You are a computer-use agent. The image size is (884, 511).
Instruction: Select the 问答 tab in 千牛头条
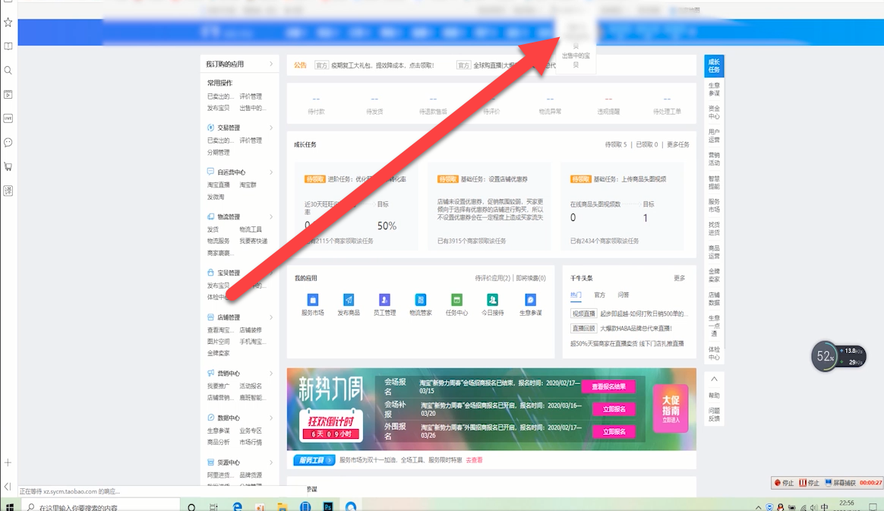pyautogui.click(x=623, y=295)
